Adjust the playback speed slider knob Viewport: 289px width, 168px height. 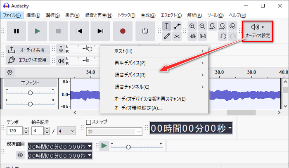[128, 147]
